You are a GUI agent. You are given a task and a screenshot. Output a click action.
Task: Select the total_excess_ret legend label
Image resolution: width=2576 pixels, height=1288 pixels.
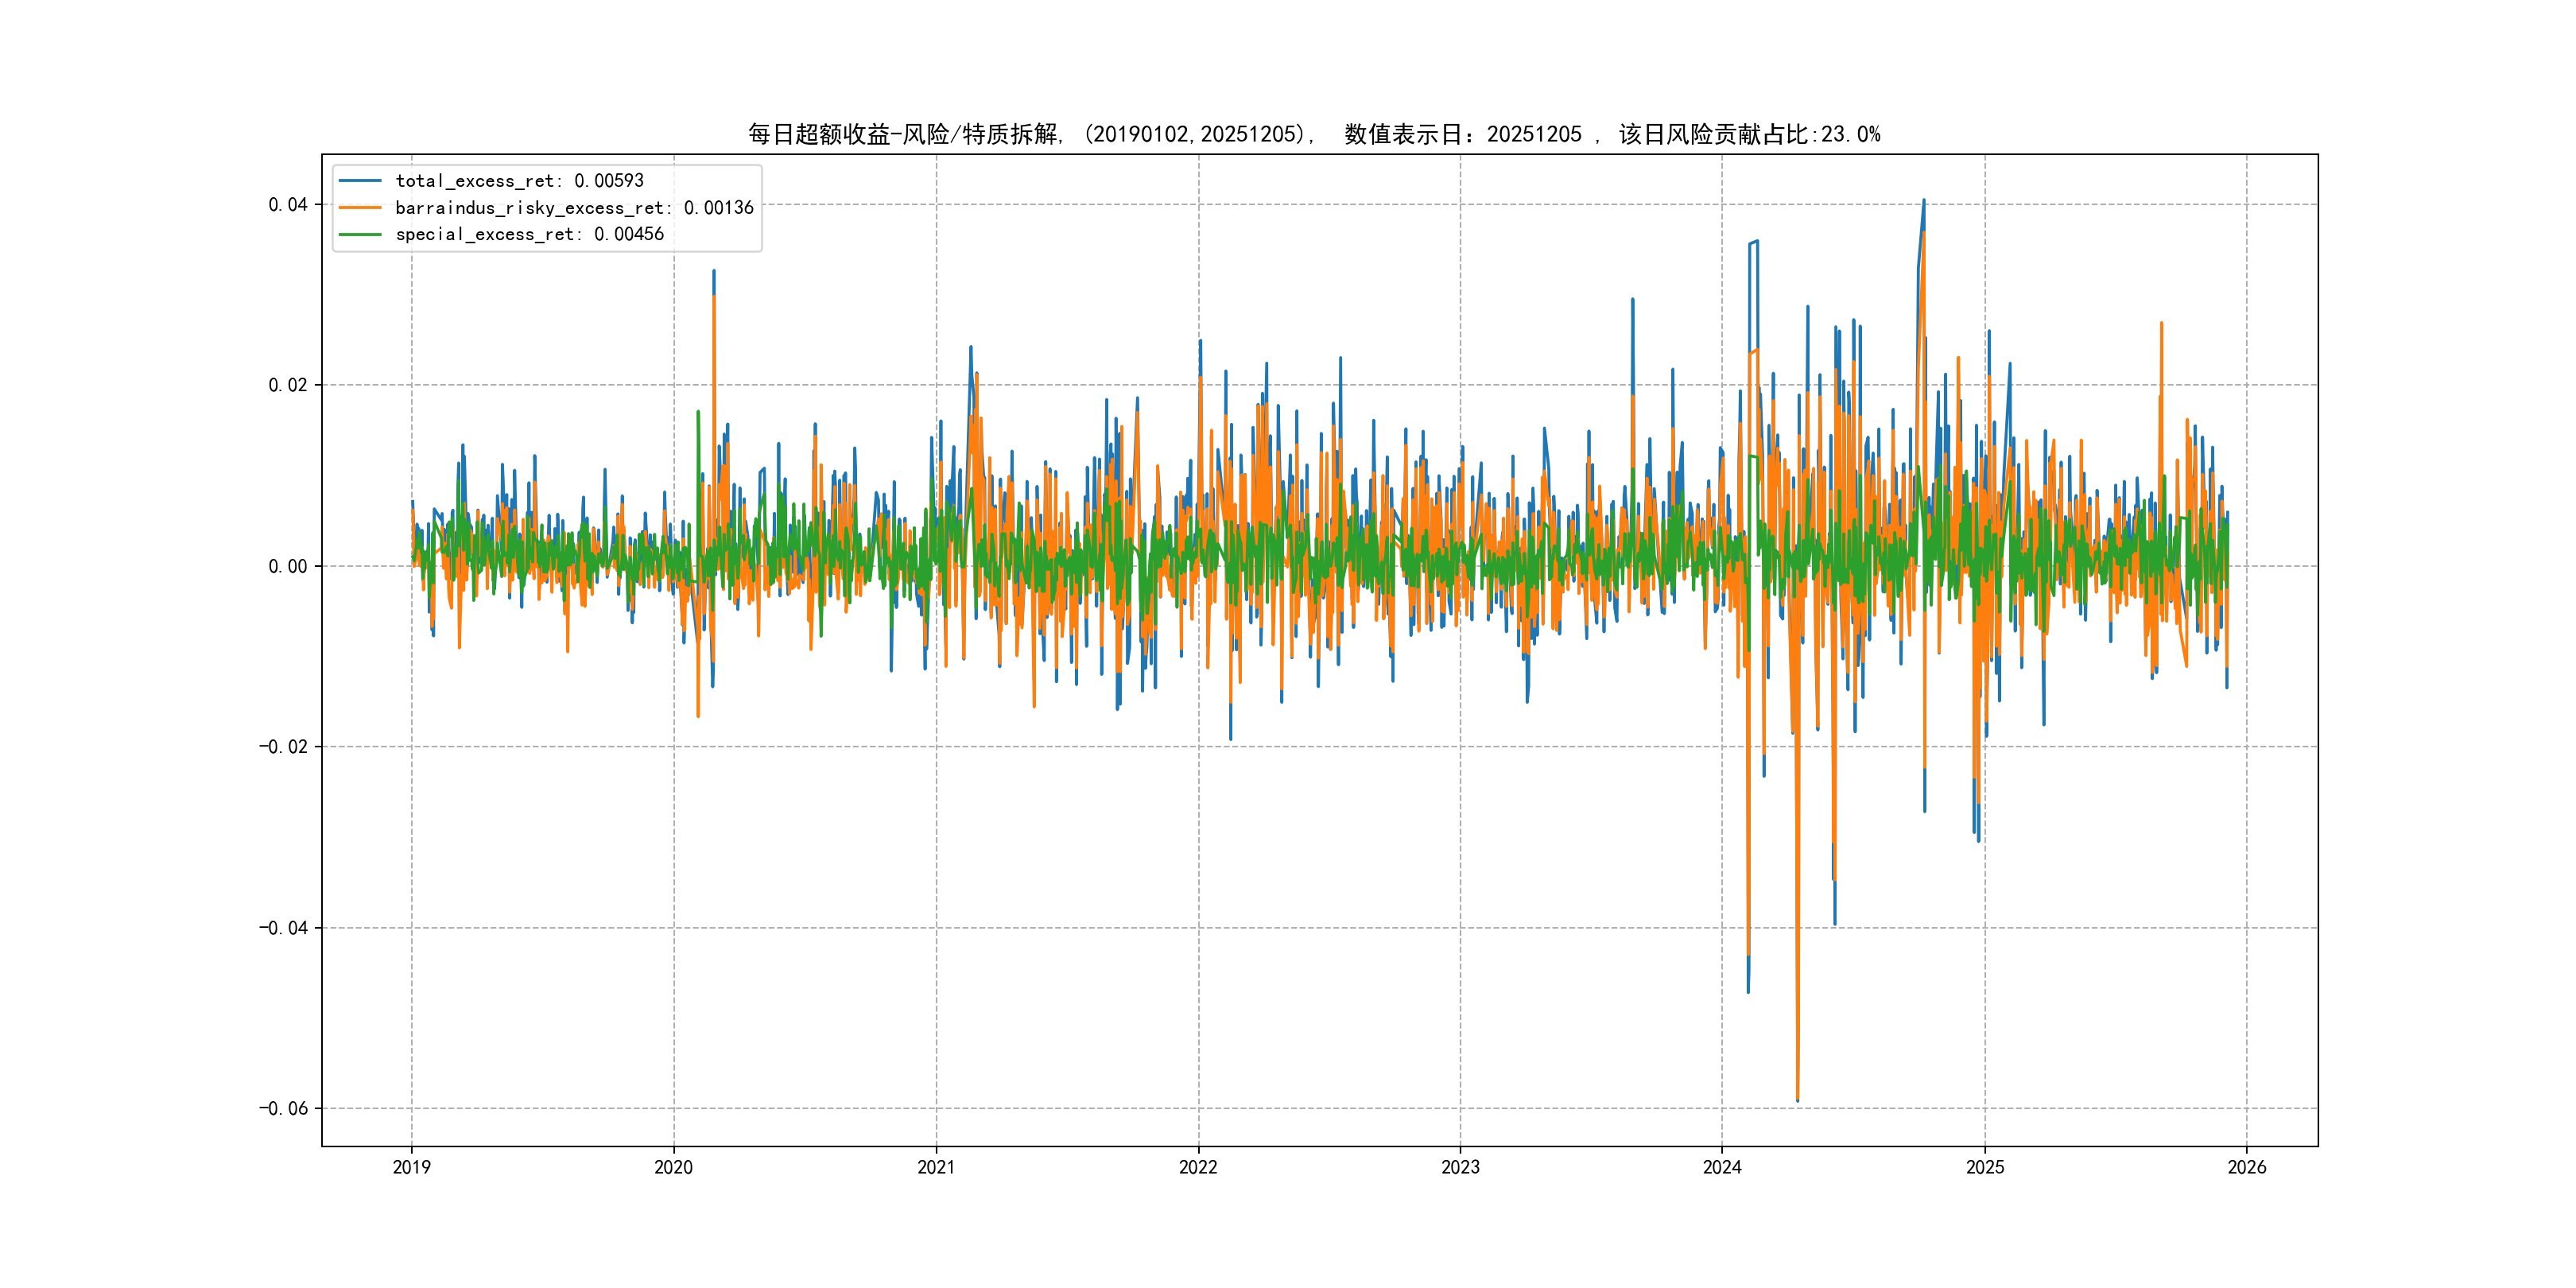(519, 181)
